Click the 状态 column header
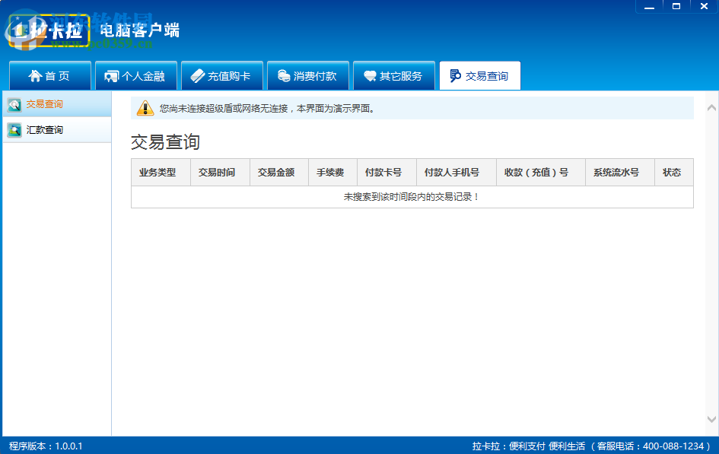Screen dimensions: 719x454 pyautogui.click(x=673, y=173)
